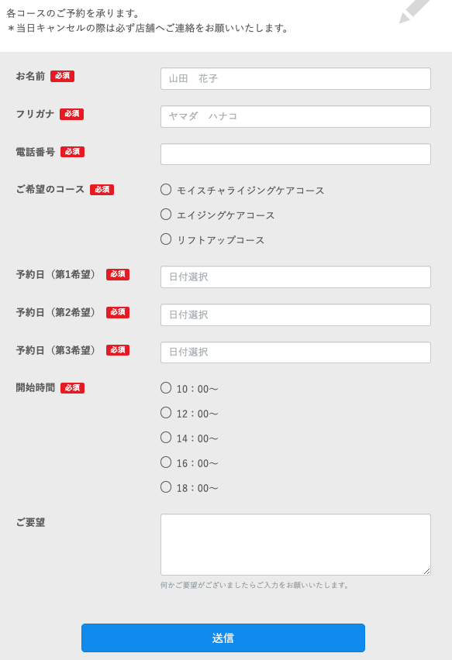This screenshot has width=452, height=660.
Task: Click the ご要望 text area
Action: (x=295, y=545)
